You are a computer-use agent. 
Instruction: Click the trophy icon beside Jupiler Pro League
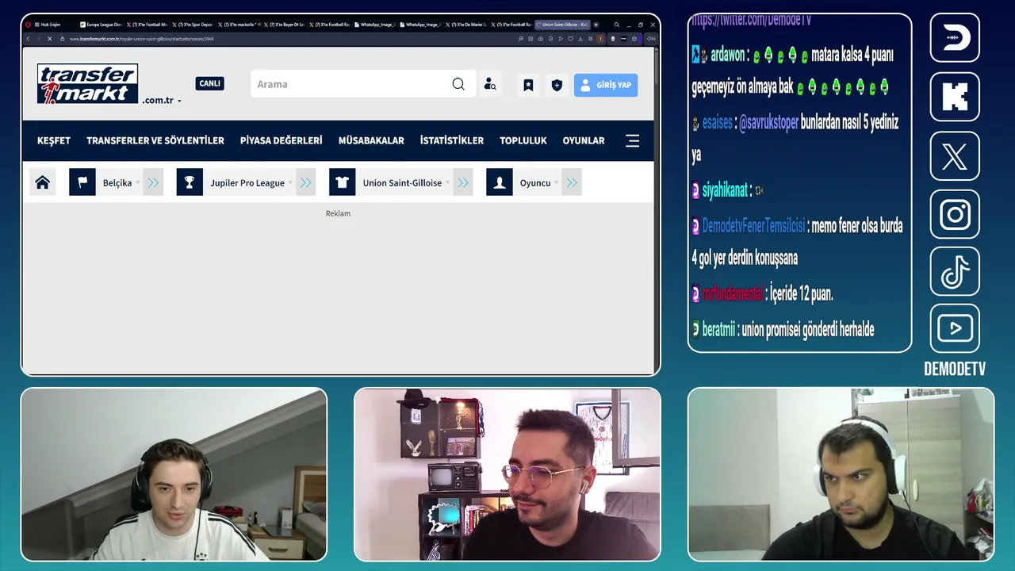pyautogui.click(x=190, y=182)
